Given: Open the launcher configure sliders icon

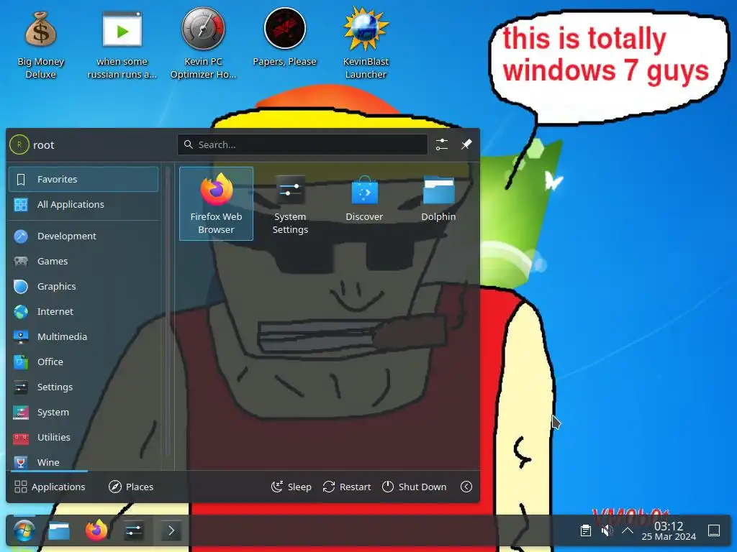Looking at the screenshot, I should (x=442, y=144).
